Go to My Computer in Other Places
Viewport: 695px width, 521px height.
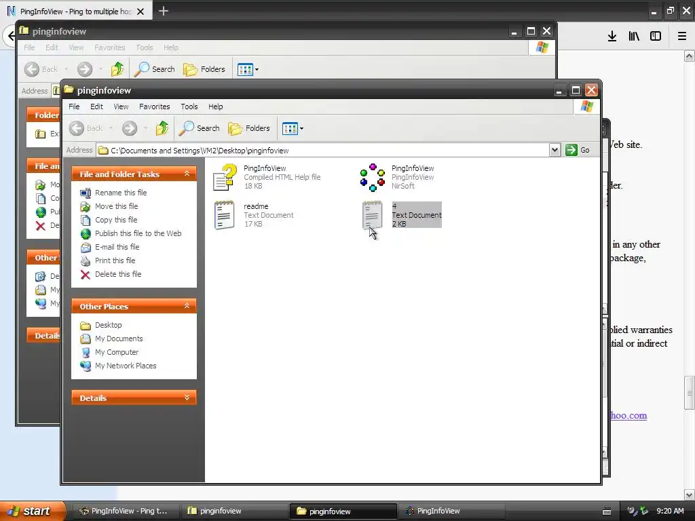pos(117,352)
